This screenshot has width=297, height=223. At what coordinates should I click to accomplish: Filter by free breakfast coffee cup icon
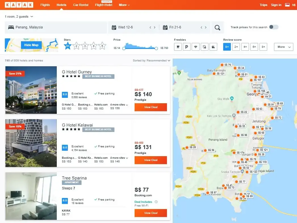[178, 47]
